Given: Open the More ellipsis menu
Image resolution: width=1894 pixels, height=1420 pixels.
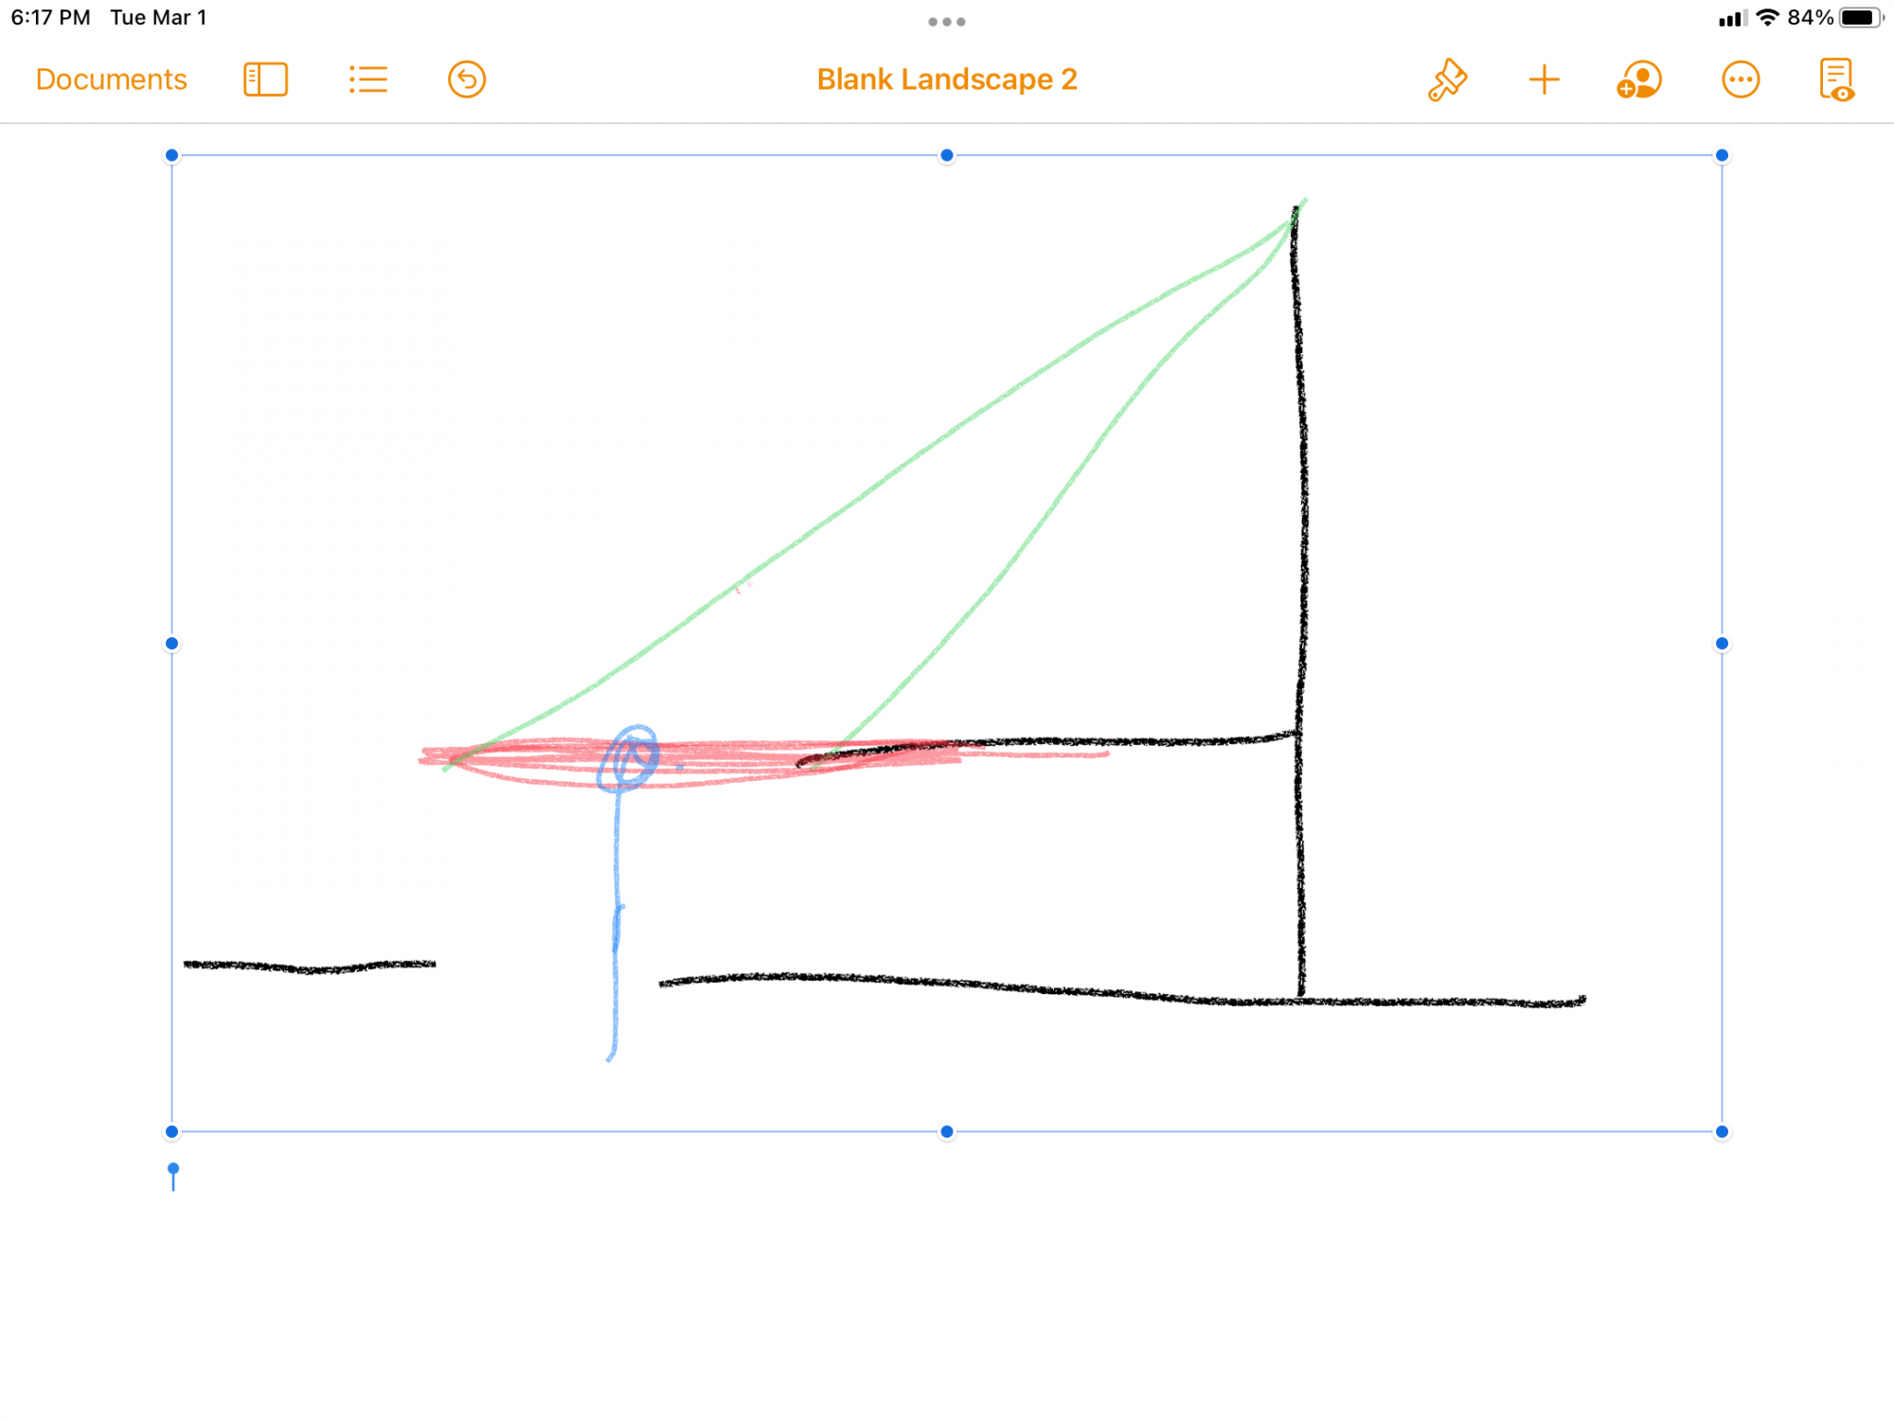Looking at the screenshot, I should click(1741, 80).
